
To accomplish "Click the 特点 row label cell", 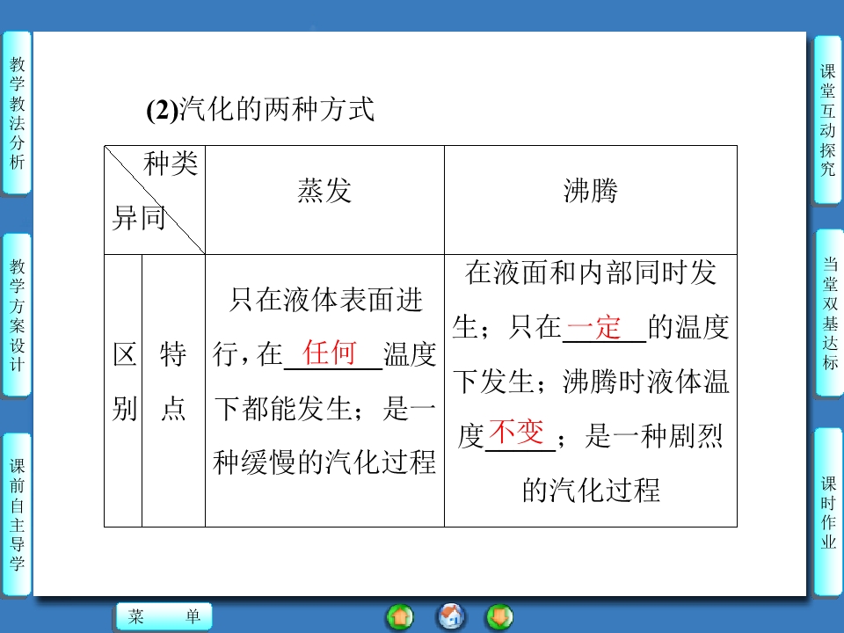I will tap(173, 382).
